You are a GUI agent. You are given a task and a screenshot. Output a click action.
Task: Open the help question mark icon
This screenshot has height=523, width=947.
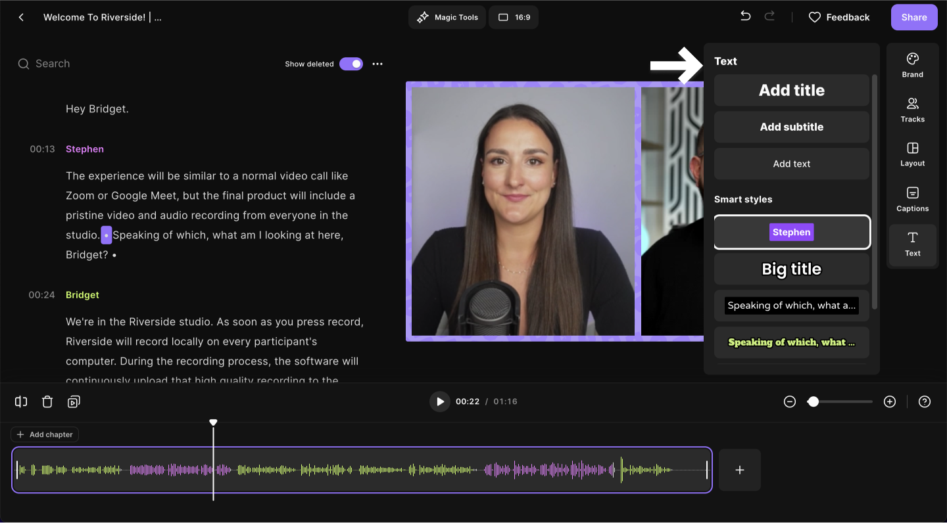(x=925, y=401)
